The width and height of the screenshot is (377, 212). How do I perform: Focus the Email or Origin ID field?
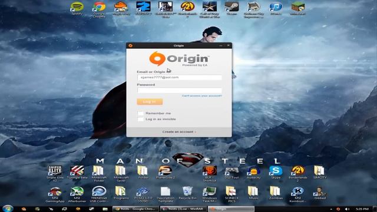[180, 77]
